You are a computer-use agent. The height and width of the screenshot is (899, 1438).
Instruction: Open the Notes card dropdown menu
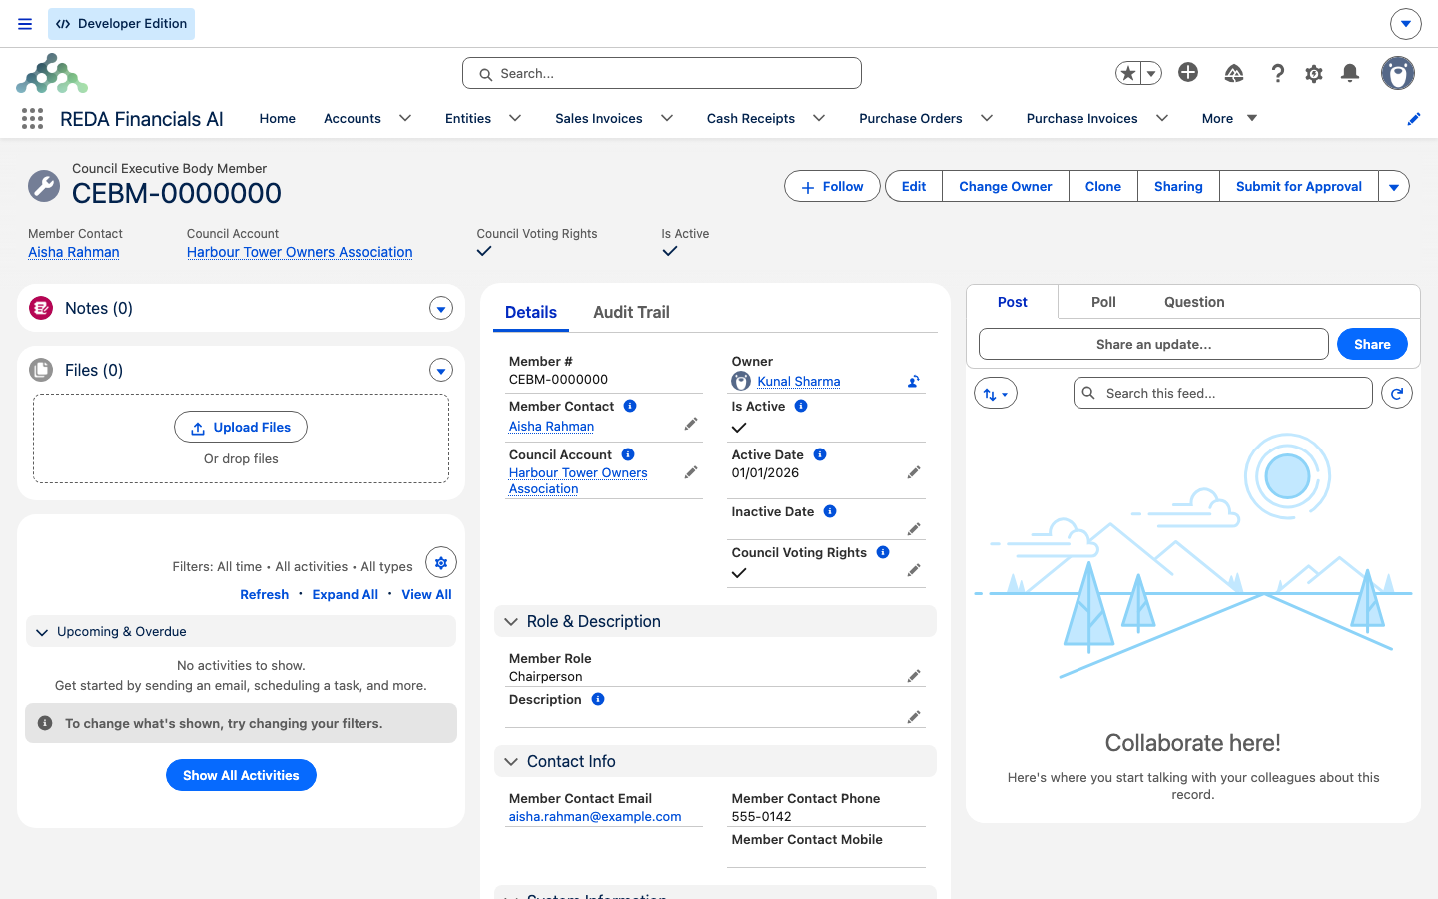[x=441, y=309]
